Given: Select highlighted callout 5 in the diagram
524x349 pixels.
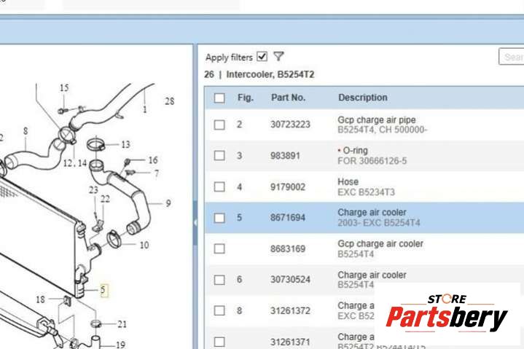Looking at the screenshot, I should [x=103, y=290].
